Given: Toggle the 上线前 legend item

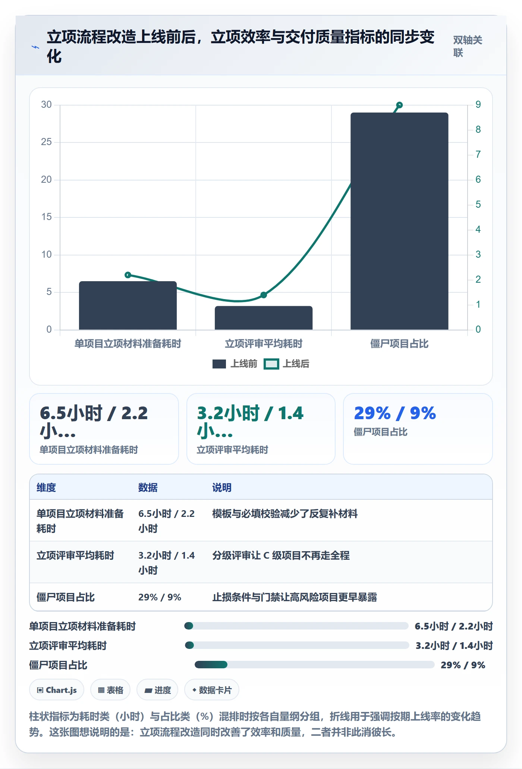Looking at the screenshot, I should tap(235, 364).
